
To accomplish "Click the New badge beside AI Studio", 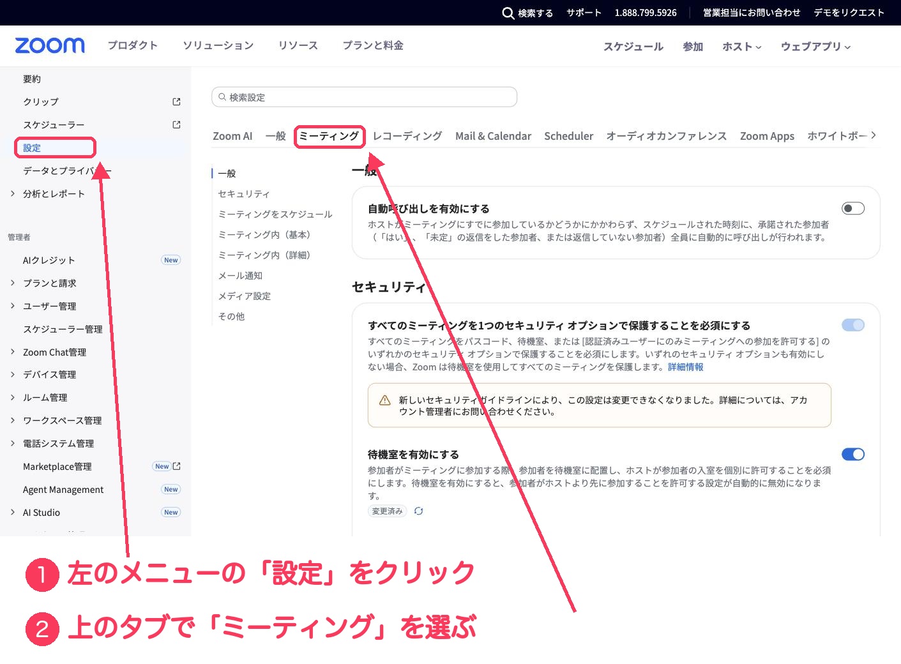I will (171, 512).
